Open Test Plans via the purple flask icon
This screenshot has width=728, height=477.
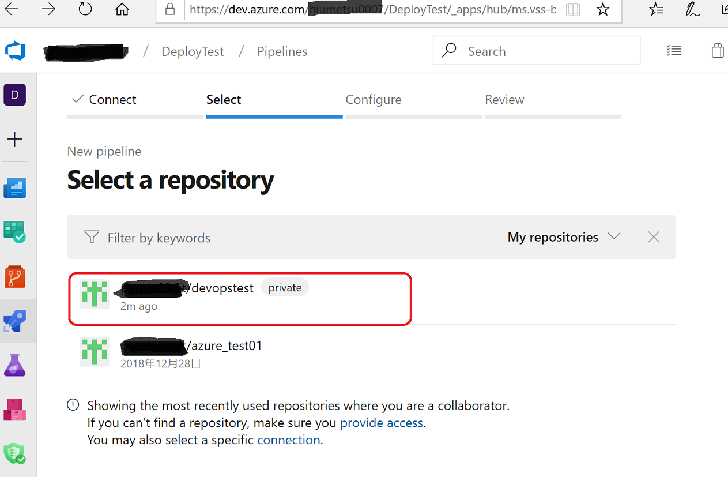(x=14, y=365)
